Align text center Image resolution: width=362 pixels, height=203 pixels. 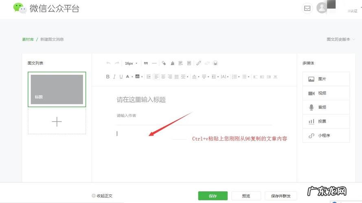click(x=163, y=77)
